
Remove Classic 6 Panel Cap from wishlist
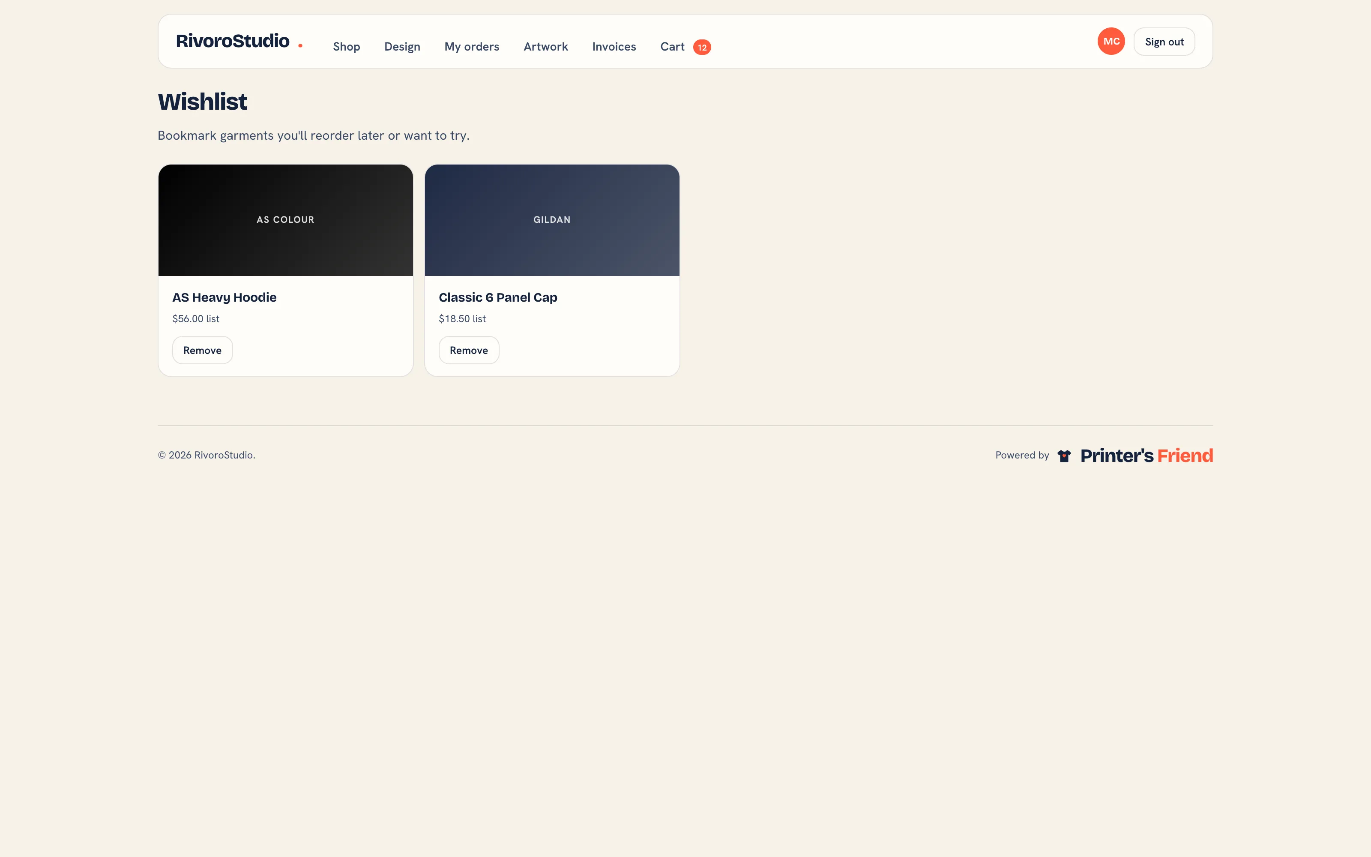pyautogui.click(x=469, y=350)
